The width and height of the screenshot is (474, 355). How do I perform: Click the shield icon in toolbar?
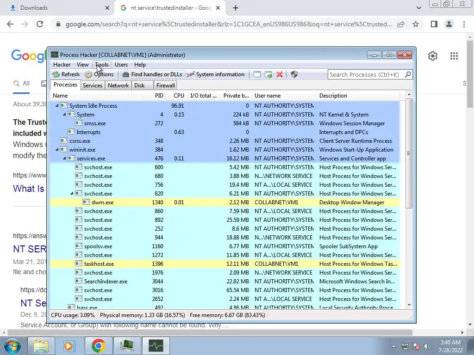coord(294,74)
